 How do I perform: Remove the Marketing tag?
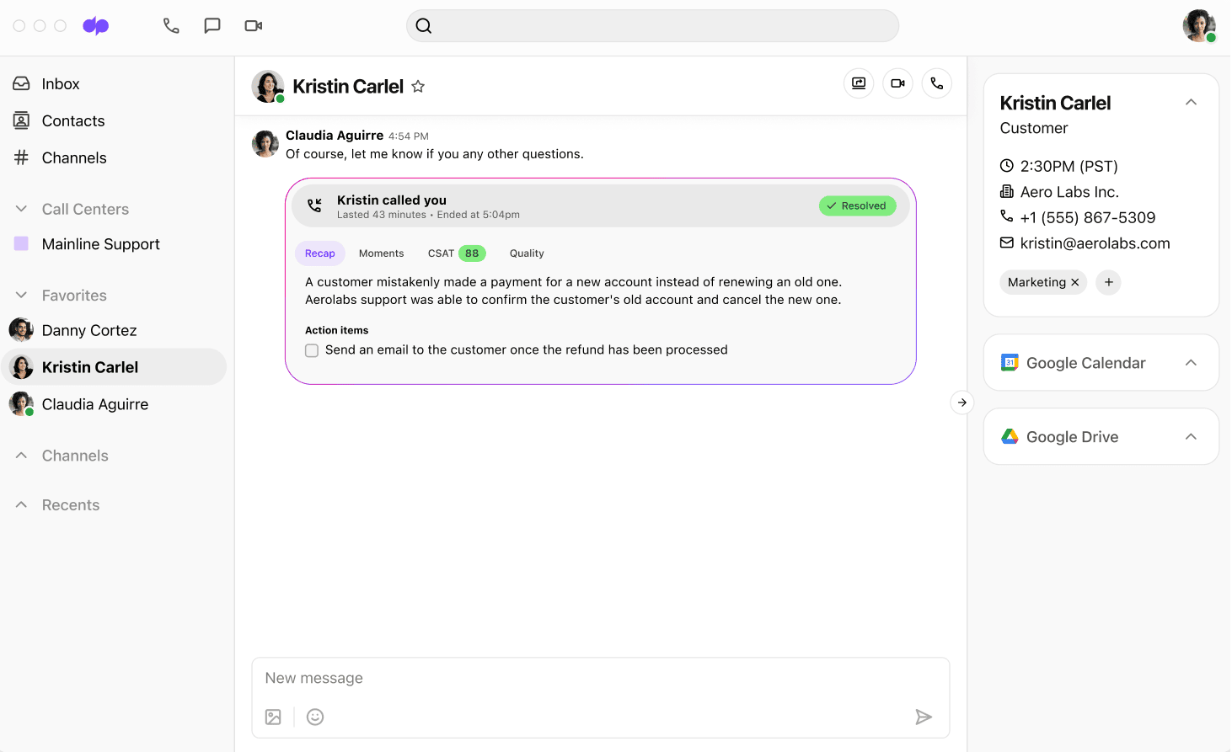point(1075,283)
